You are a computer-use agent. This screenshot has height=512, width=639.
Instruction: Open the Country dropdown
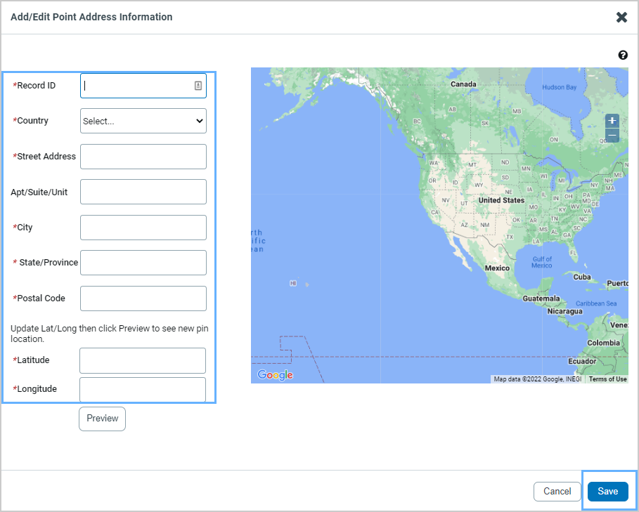coord(143,121)
